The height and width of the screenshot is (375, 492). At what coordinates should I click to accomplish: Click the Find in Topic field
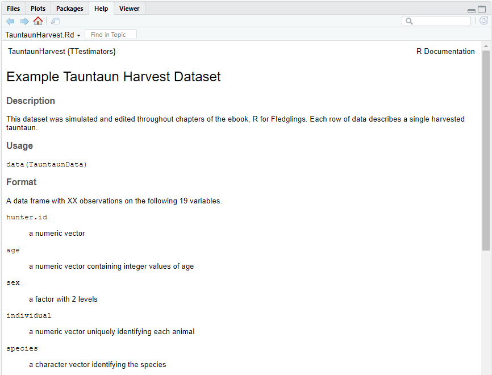coord(111,35)
